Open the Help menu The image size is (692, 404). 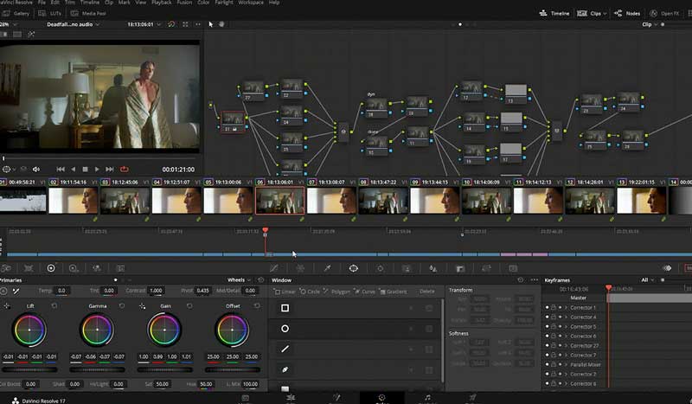[x=274, y=3]
